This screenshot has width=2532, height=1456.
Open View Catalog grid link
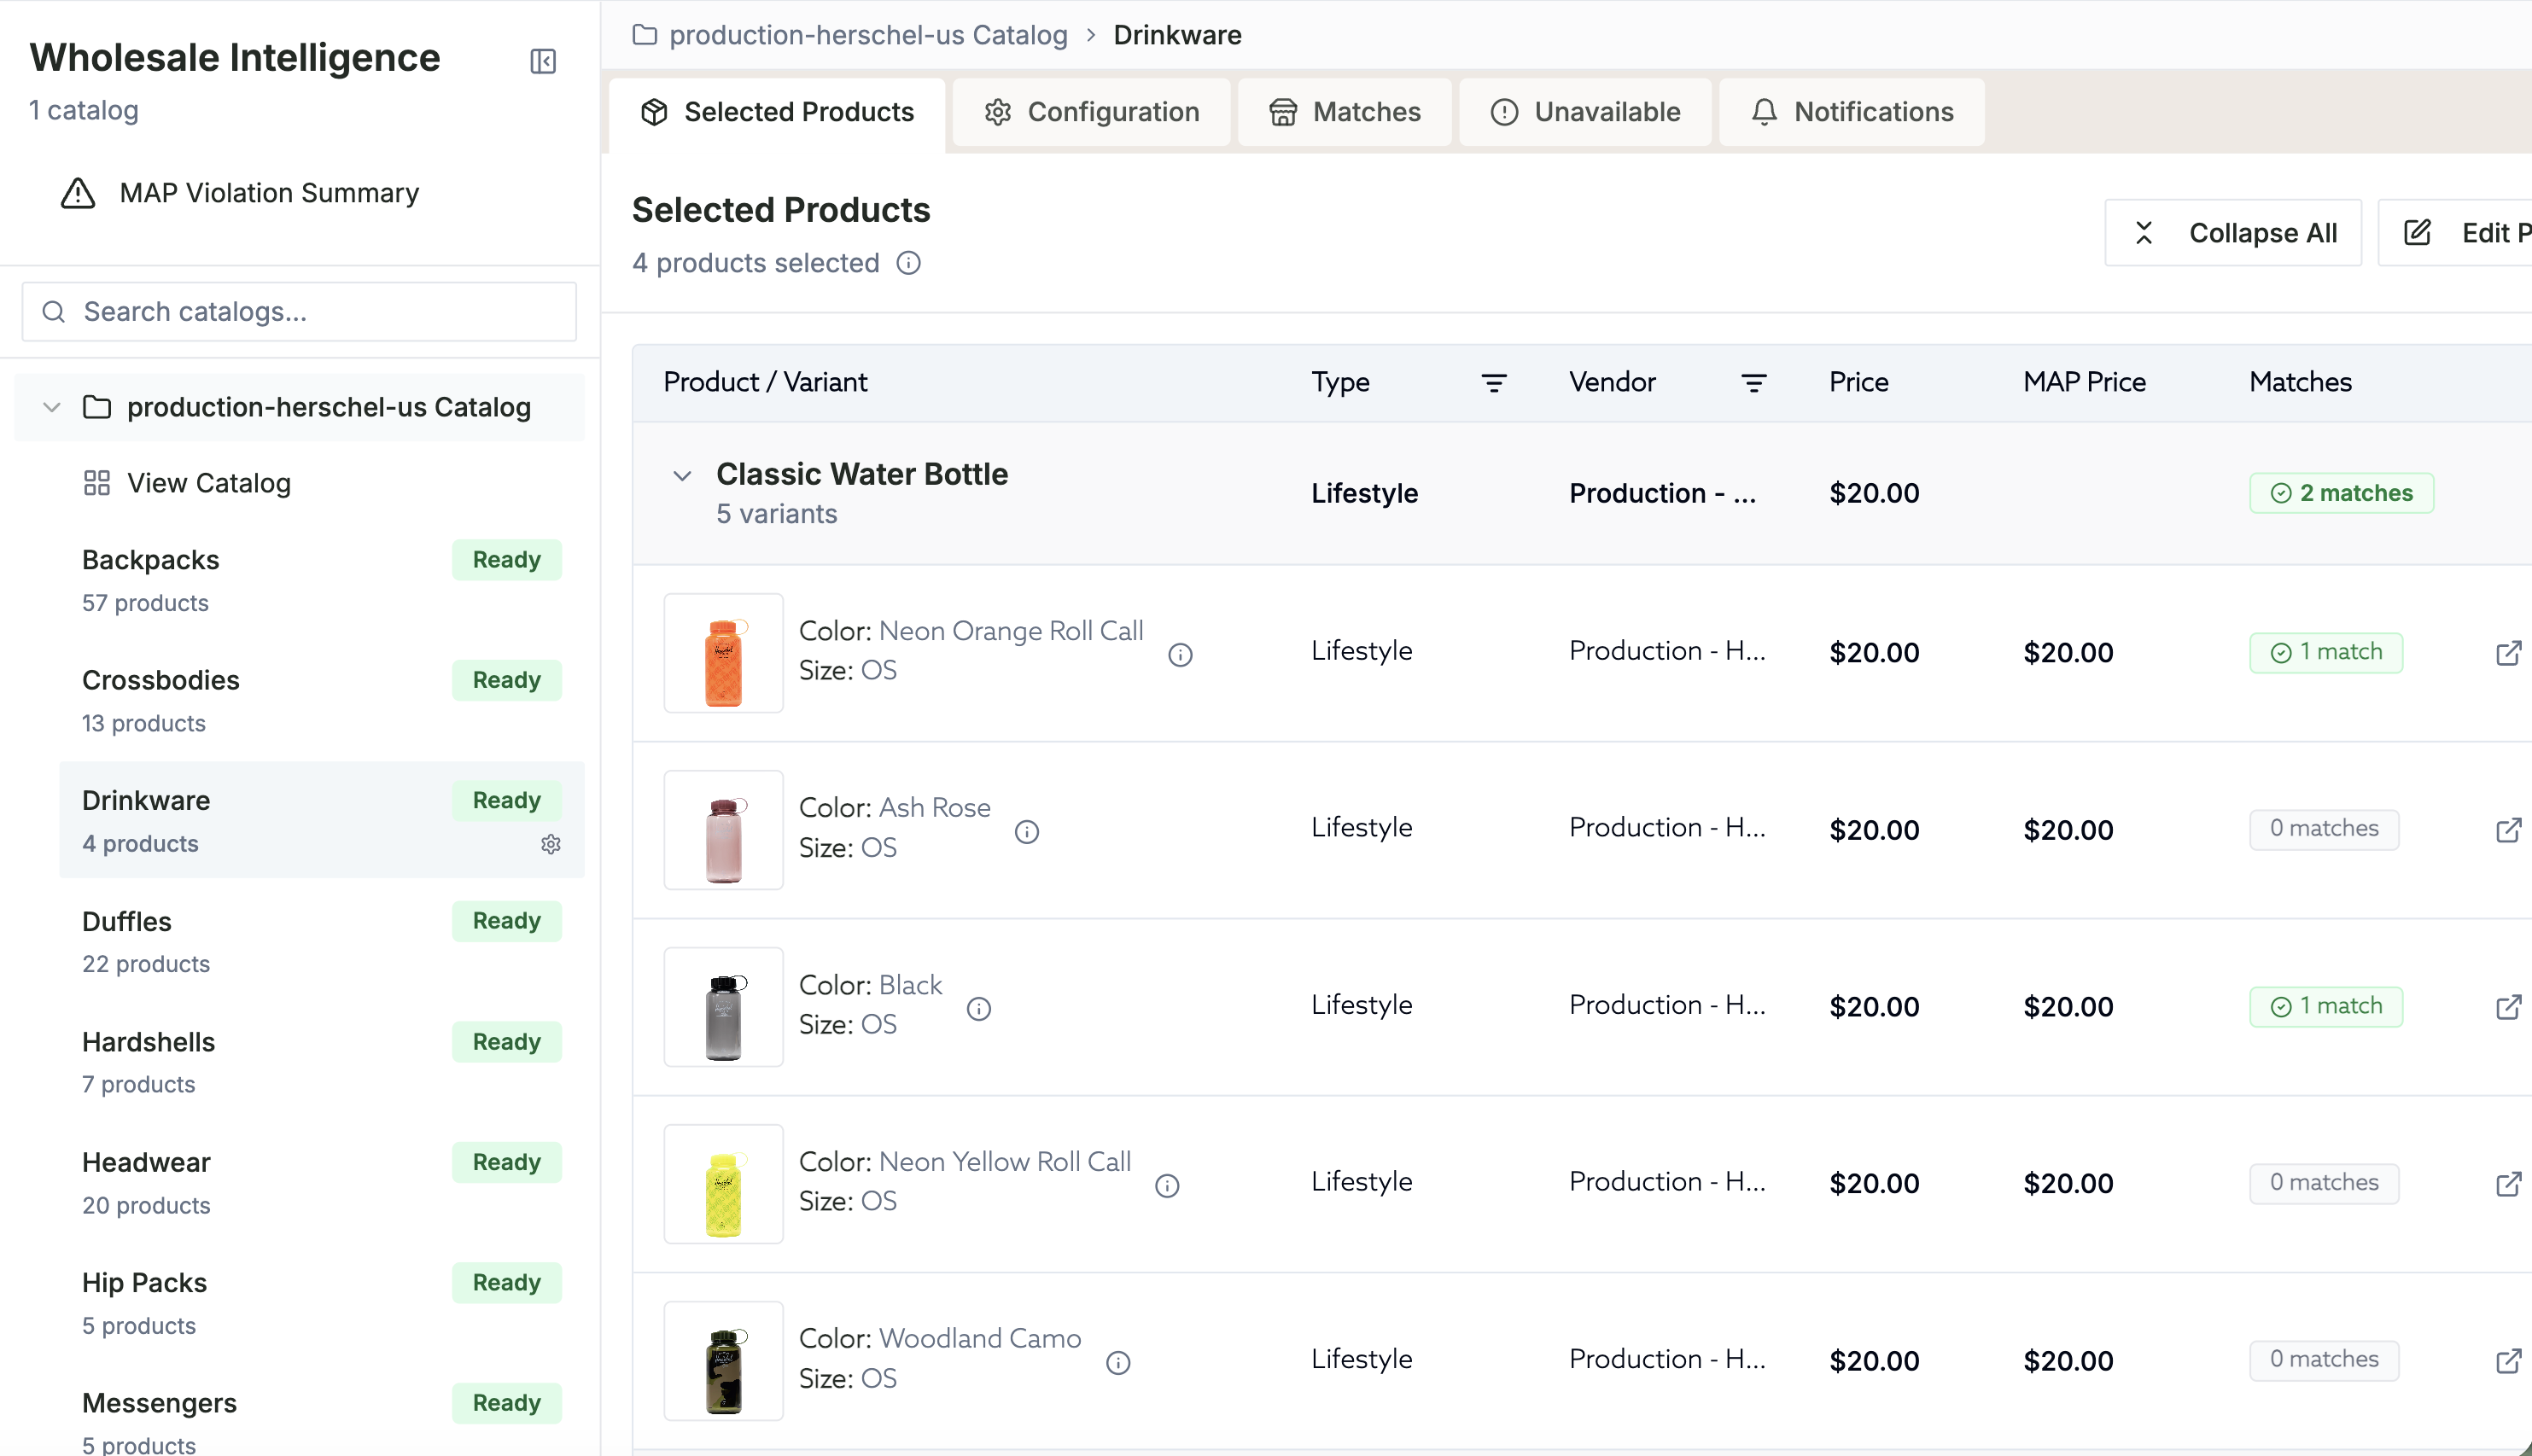tap(187, 483)
